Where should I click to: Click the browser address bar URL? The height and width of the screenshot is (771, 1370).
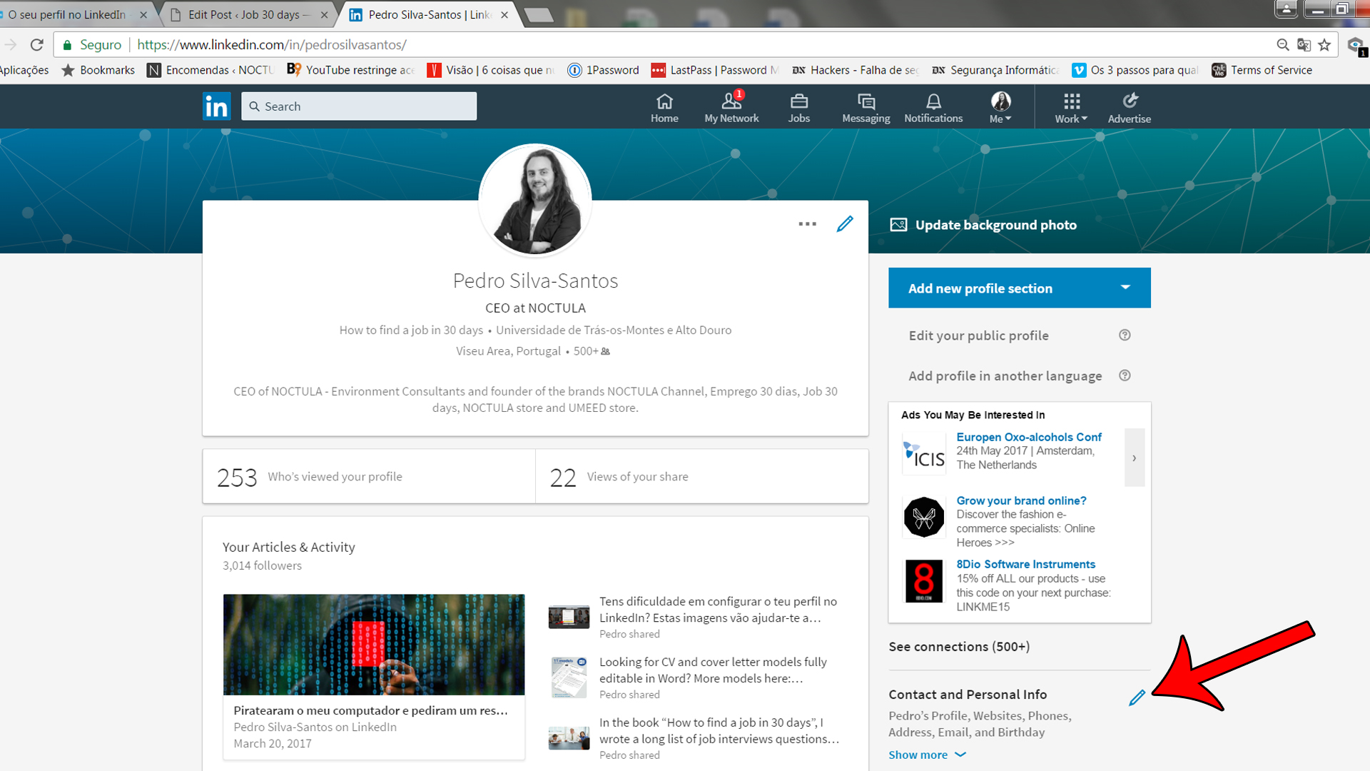point(272,45)
